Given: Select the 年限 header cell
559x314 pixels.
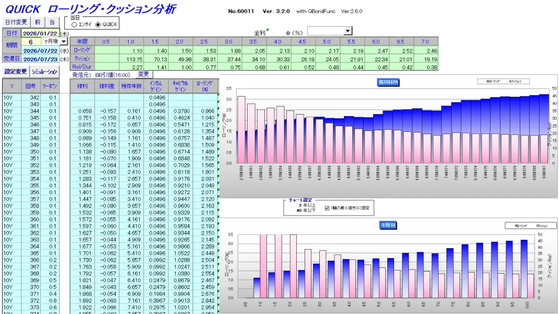Looking at the screenshot, I should (82, 42).
